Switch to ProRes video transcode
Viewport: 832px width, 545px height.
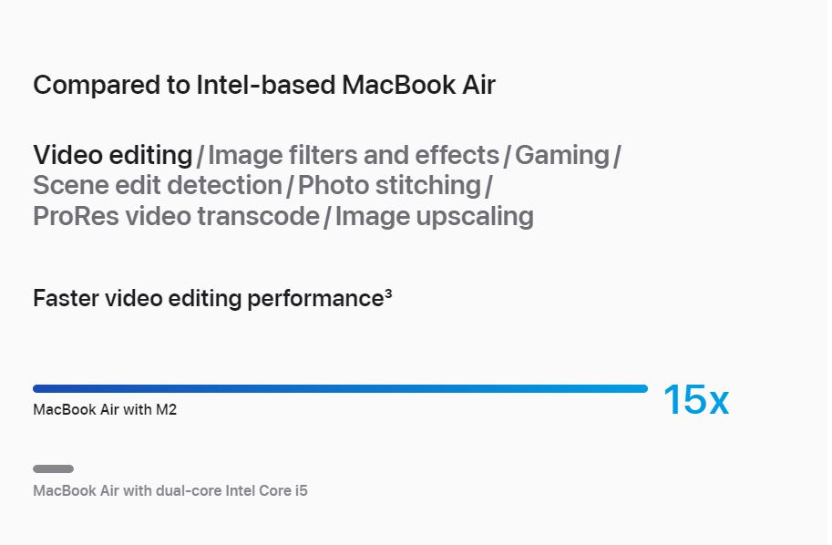(x=176, y=217)
